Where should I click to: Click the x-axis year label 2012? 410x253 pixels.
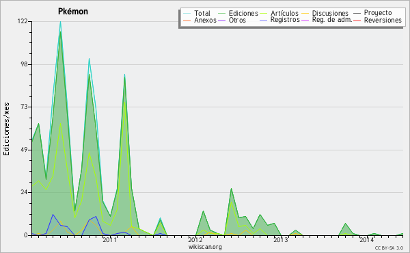[x=195, y=239]
